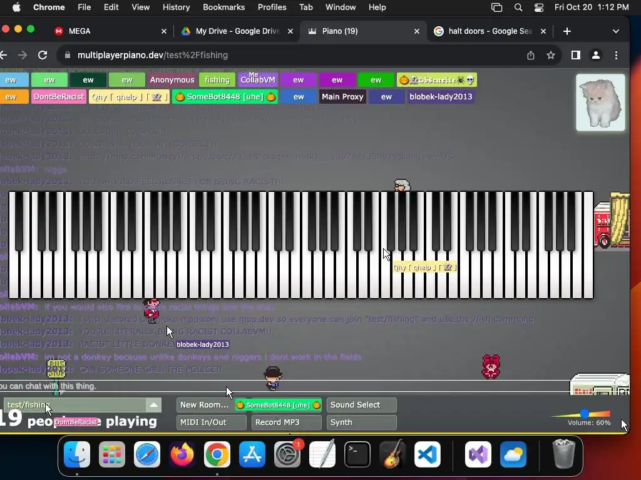Switch to halt doors Google Search tab
This screenshot has height=480, width=641.
[x=490, y=31]
